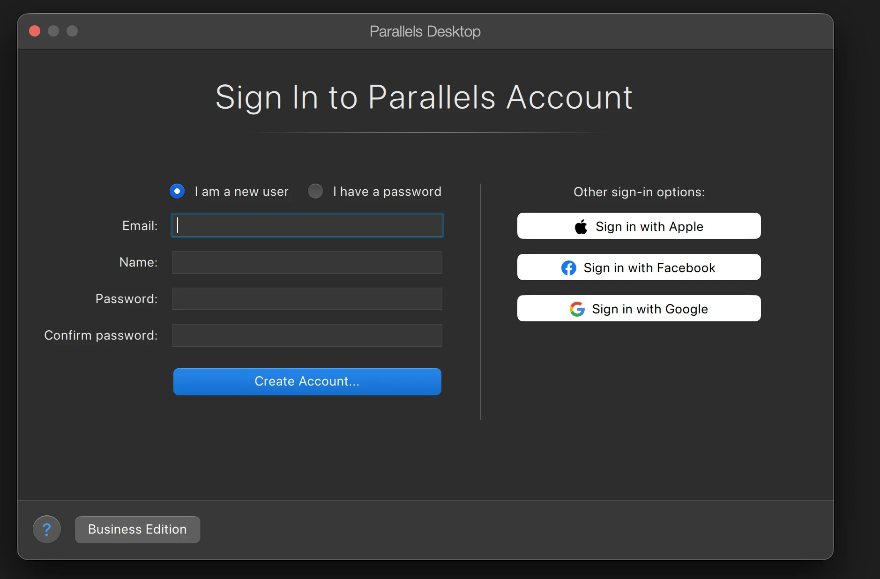Select the "I have a password" radio button
Viewport: 880px width, 579px height.
[315, 191]
